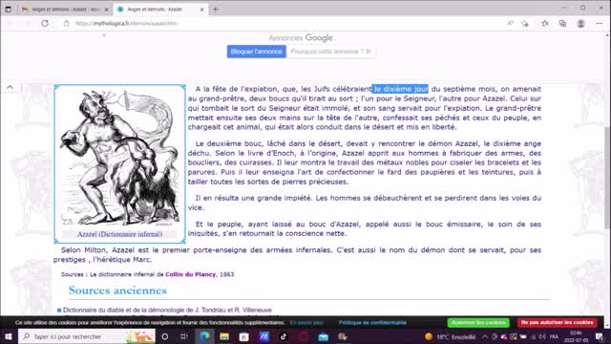Close the active Anges et démons tab
Screen dimensions: 611x344
click(x=201, y=9)
